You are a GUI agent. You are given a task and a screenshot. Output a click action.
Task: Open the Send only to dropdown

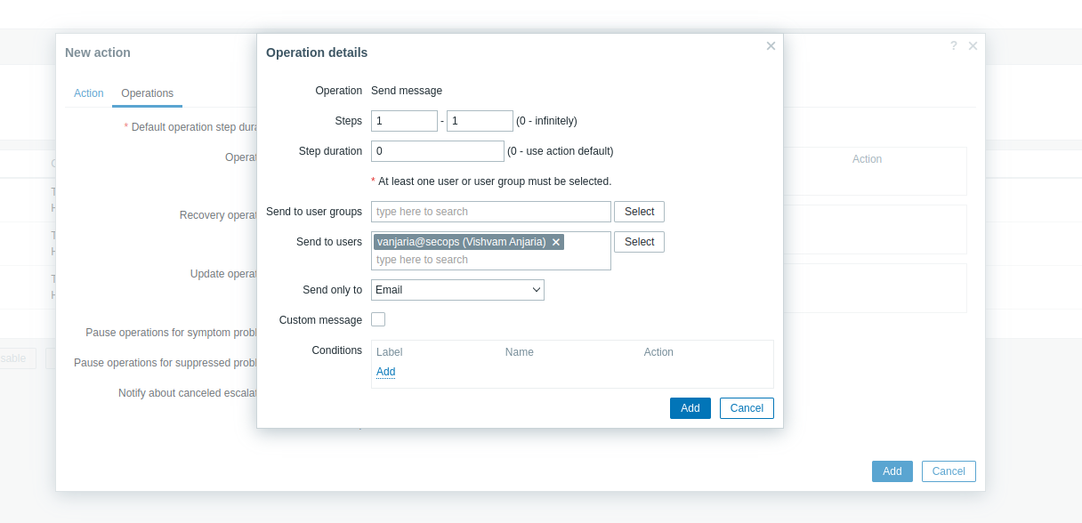[x=457, y=290]
